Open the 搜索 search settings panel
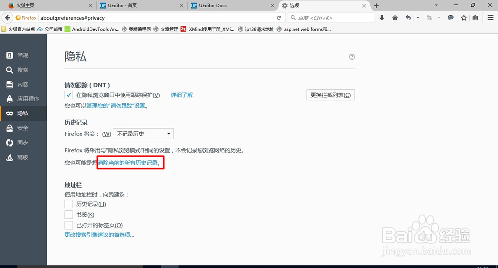Image resolution: width=498 pixels, height=268 pixels. pos(23,70)
